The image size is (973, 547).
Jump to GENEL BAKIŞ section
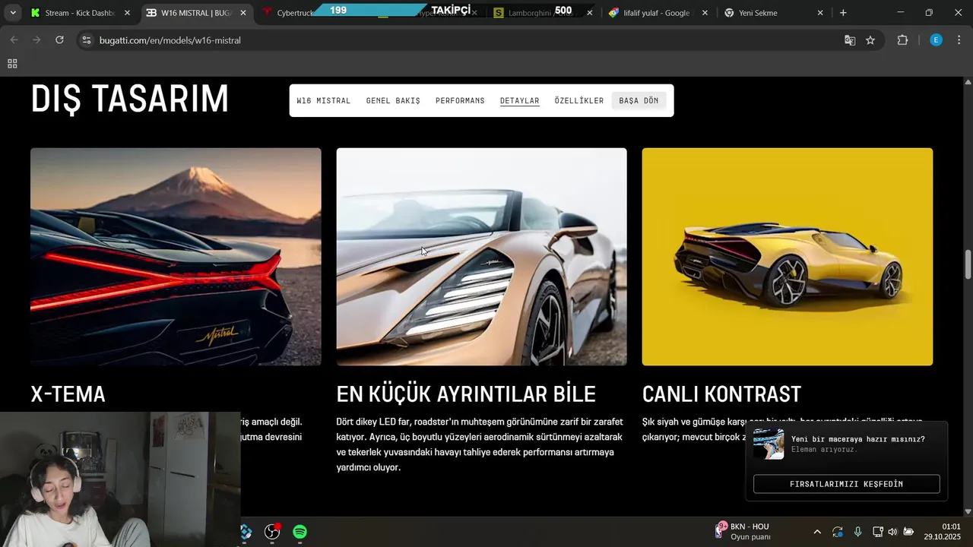coord(393,100)
